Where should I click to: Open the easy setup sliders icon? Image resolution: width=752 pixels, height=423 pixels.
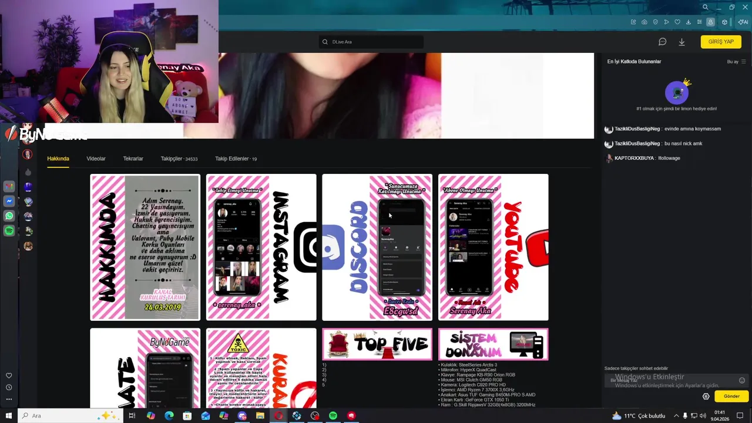click(699, 22)
